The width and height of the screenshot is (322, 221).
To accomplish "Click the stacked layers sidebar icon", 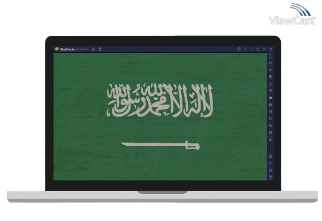I will 271,132.
